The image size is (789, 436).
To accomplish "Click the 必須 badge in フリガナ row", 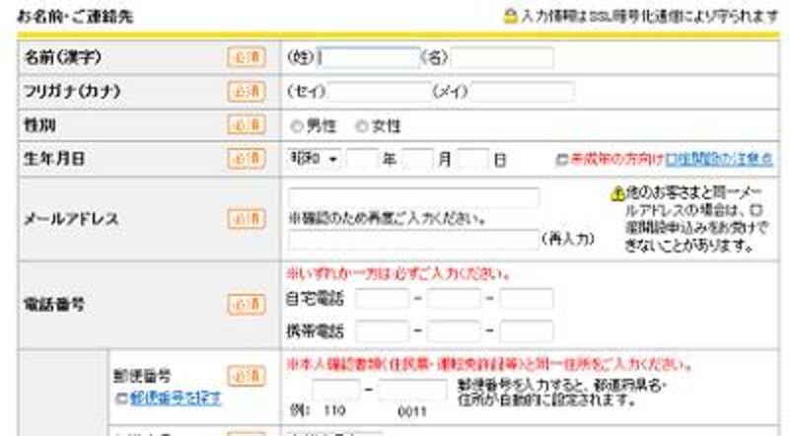I will [246, 92].
